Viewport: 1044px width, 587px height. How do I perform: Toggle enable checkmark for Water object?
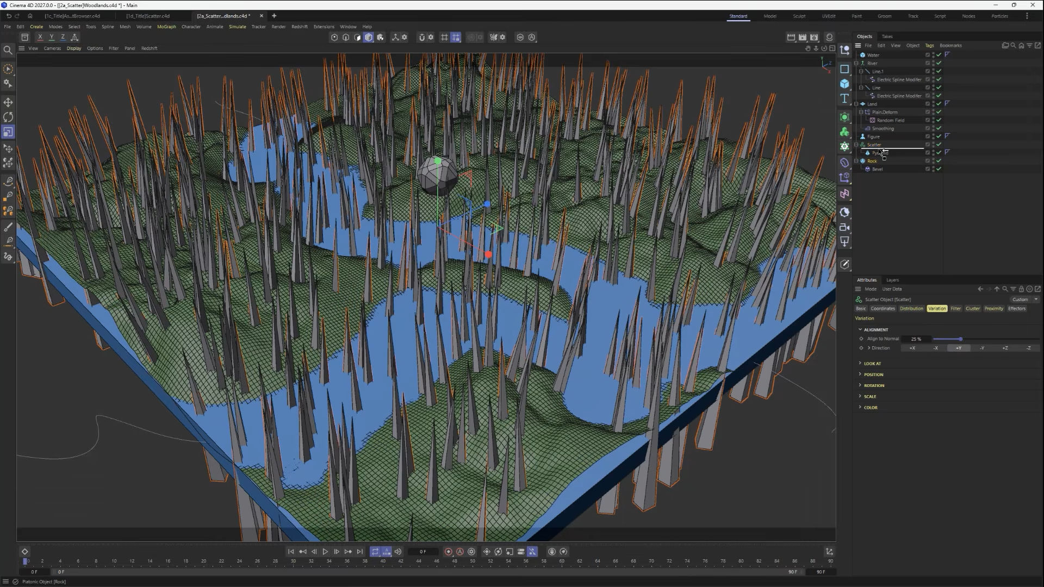[x=939, y=55]
